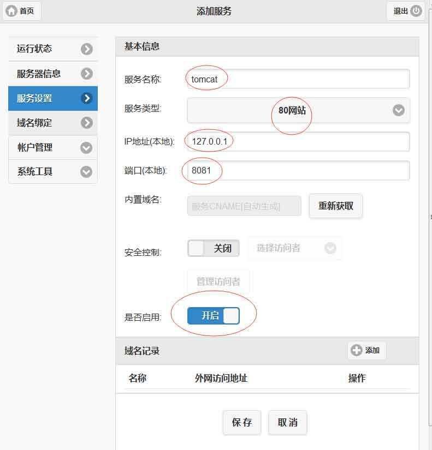Click arrow icon beside 服务设置

(87, 98)
